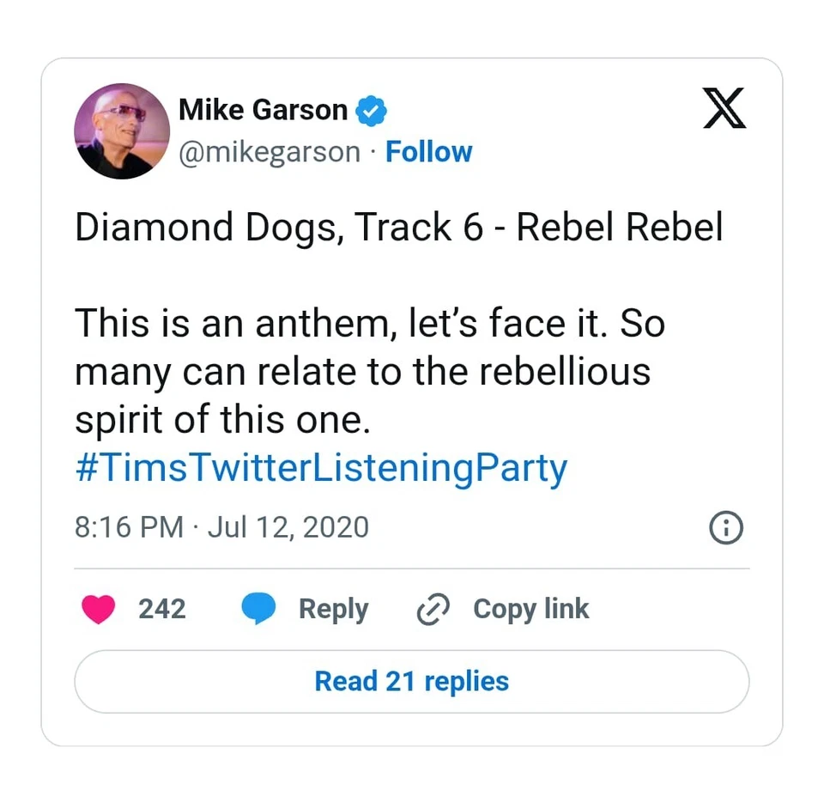Click the Mike Garson display name
Image resolution: width=824 pixels, height=790 pixels.
coord(263,110)
